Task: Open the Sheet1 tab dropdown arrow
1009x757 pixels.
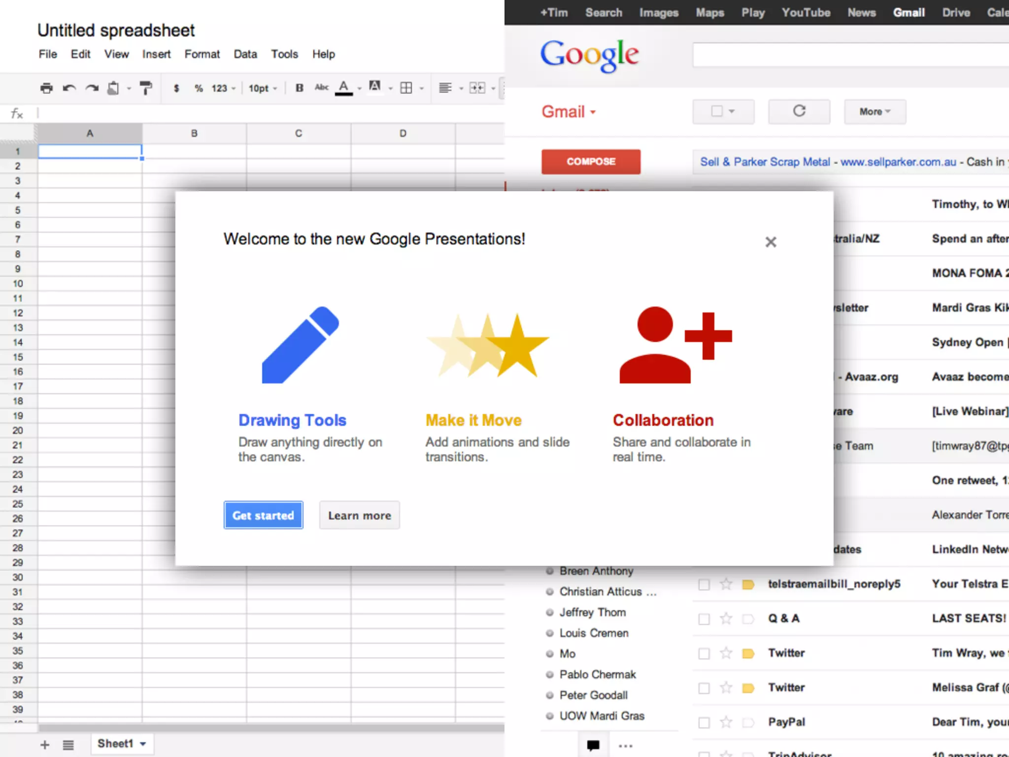Action: tap(143, 744)
